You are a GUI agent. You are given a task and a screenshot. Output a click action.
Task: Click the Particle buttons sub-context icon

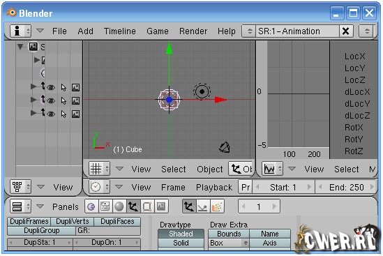pyautogui.click(x=217, y=206)
